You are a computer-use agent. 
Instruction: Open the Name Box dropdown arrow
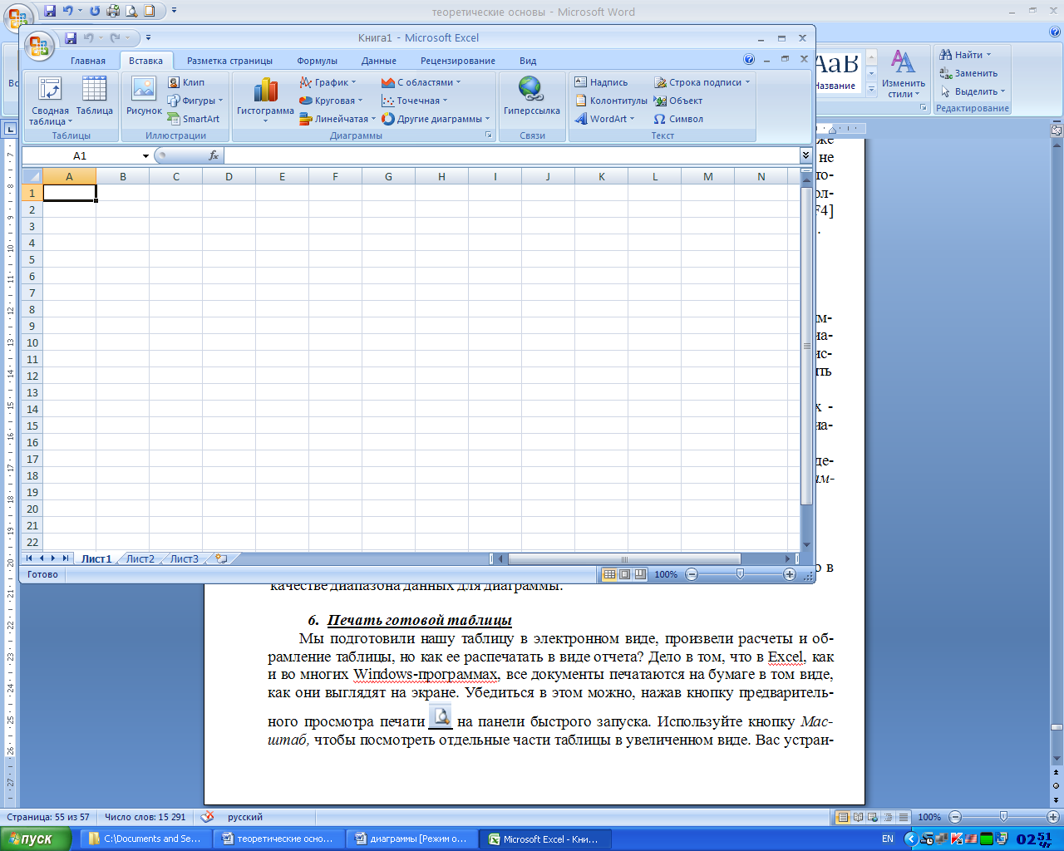[145, 155]
